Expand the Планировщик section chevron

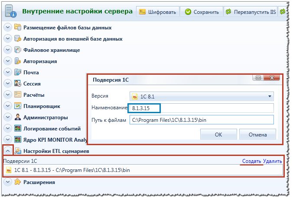(8, 106)
